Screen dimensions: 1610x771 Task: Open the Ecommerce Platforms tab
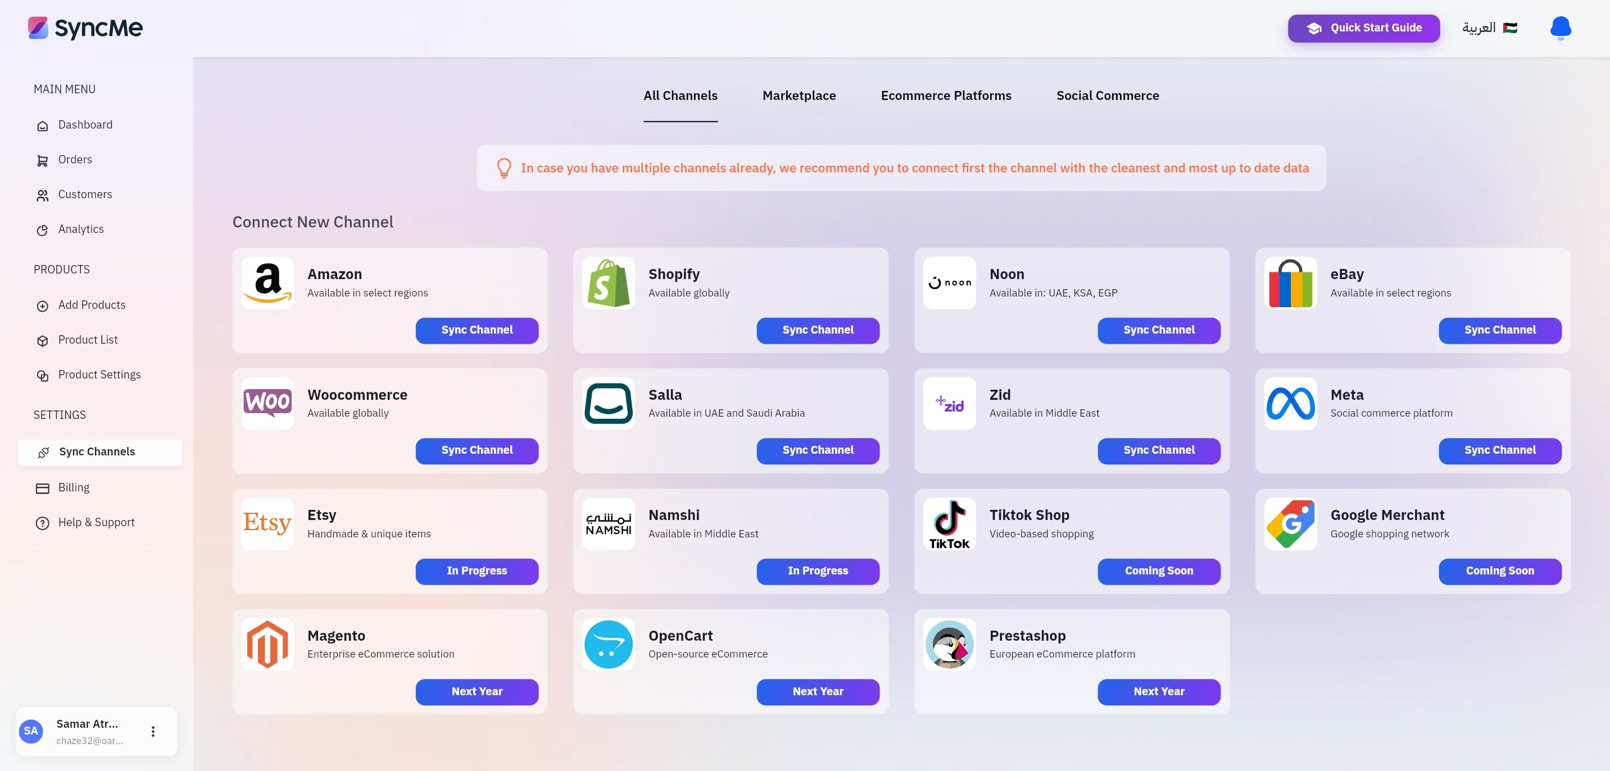(946, 95)
